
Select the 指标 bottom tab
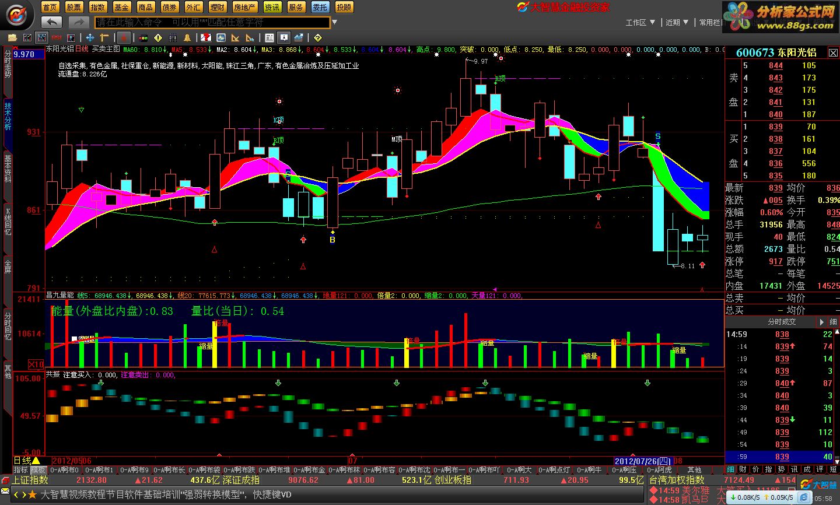21,469
